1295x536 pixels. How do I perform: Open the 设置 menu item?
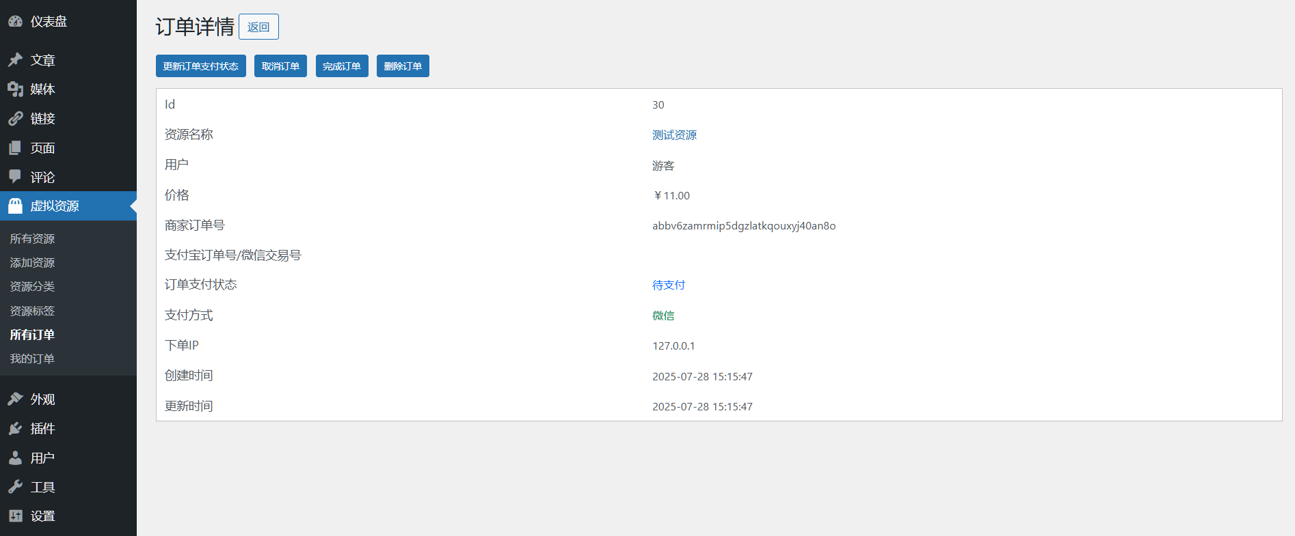[42, 516]
